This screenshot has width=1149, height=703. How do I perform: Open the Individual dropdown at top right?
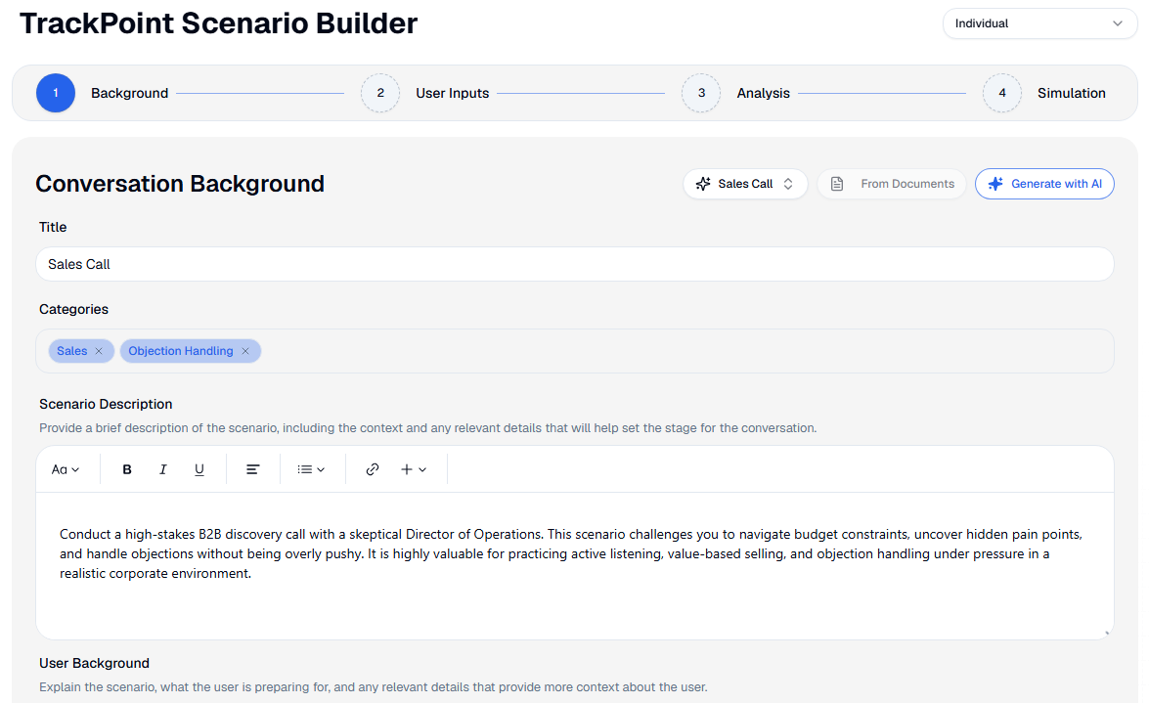pos(1039,22)
